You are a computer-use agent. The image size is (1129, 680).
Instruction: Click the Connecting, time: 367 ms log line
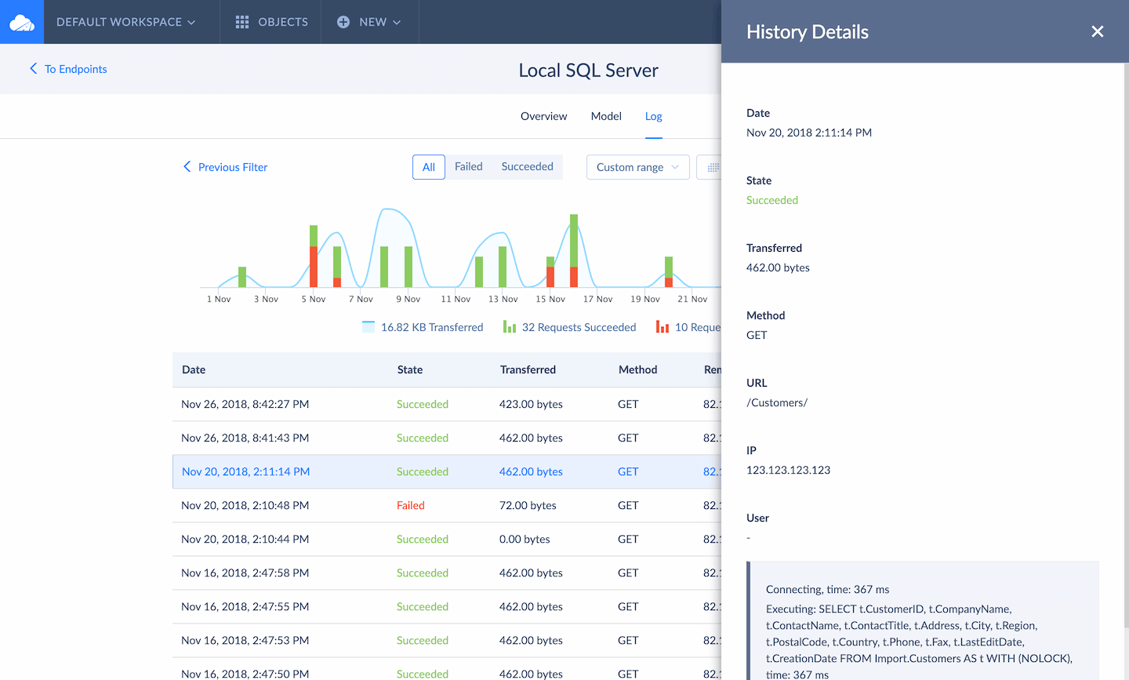click(x=827, y=589)
